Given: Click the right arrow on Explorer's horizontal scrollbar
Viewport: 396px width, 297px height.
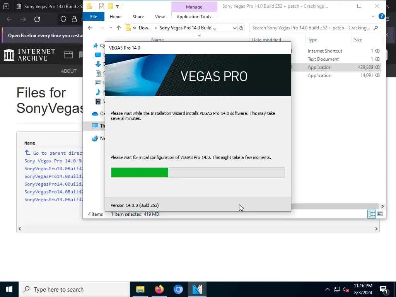Looking at the screenshot, I should [x=382, y=207].
